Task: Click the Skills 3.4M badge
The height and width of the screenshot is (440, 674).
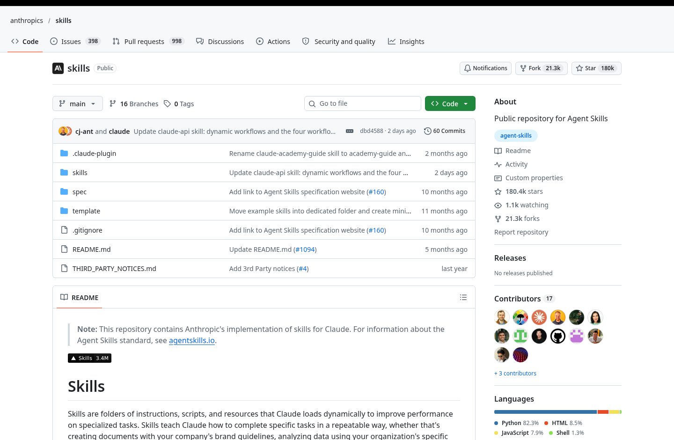Action: (89, 358)
